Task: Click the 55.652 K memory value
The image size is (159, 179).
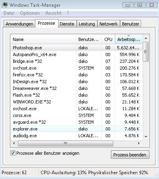Action: point(131,95)
